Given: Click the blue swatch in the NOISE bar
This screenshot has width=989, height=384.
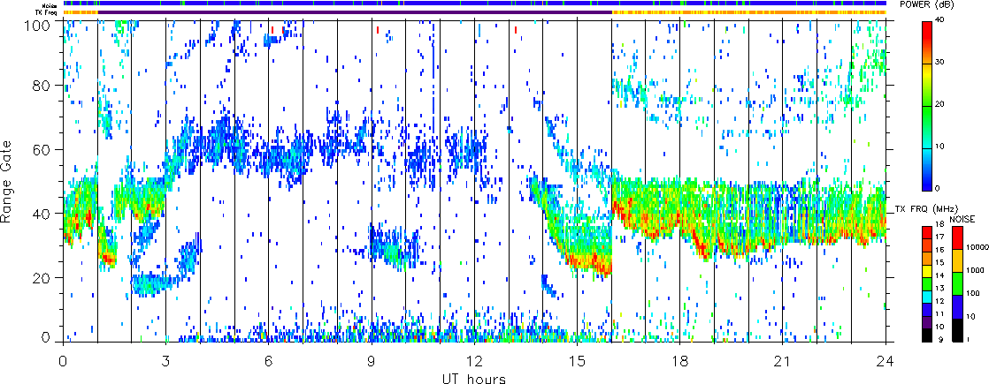Looking at the screenshot, I should click(957, 306).
